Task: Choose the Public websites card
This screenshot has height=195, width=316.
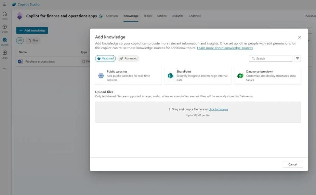Action: [128, 76]
